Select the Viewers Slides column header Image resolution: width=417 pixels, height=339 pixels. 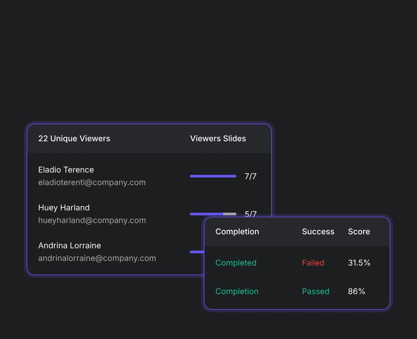coord(218,139)
